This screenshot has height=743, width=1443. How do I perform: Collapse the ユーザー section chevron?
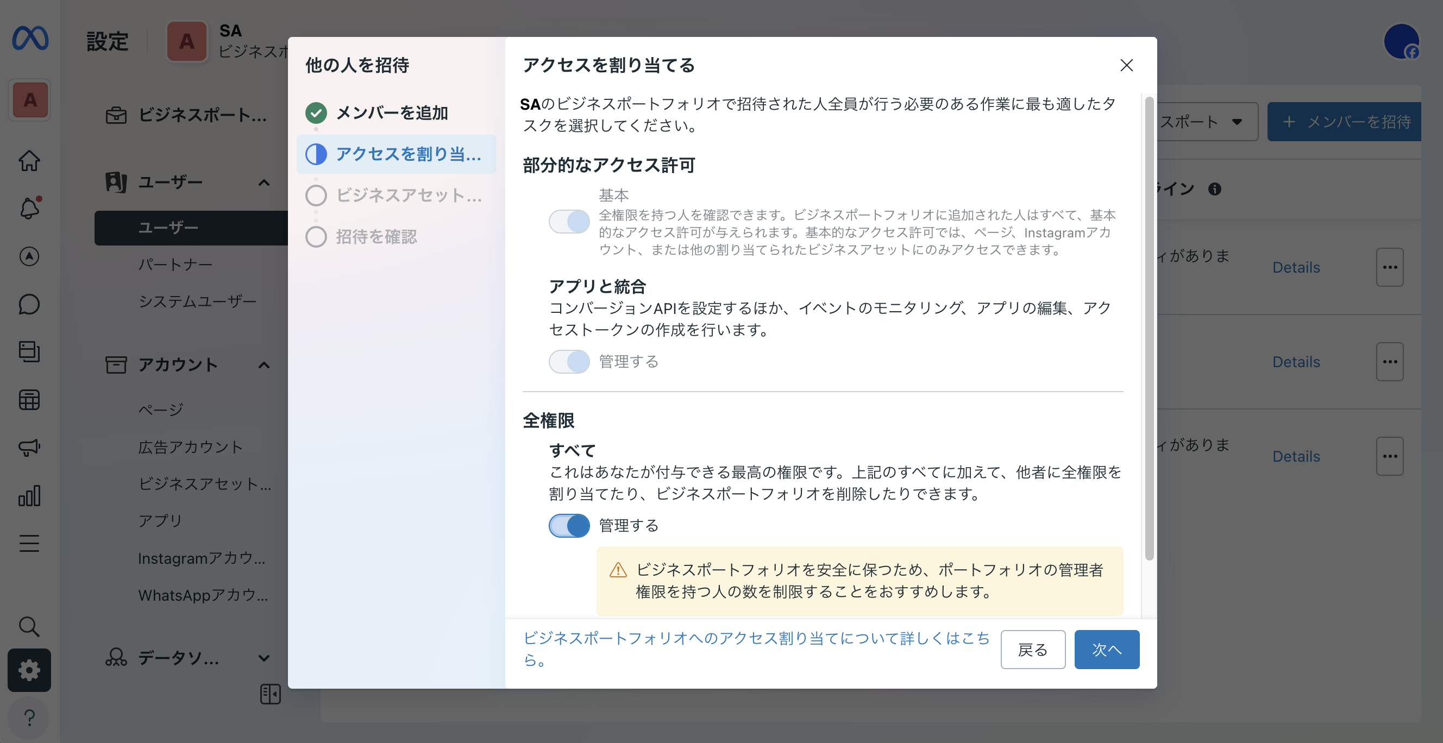[x=263, y=182]
